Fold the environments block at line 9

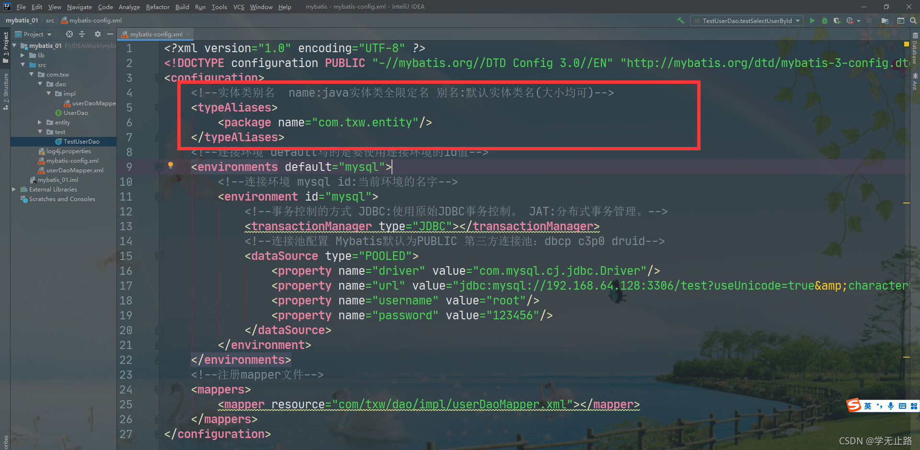[x=159, y=167]
